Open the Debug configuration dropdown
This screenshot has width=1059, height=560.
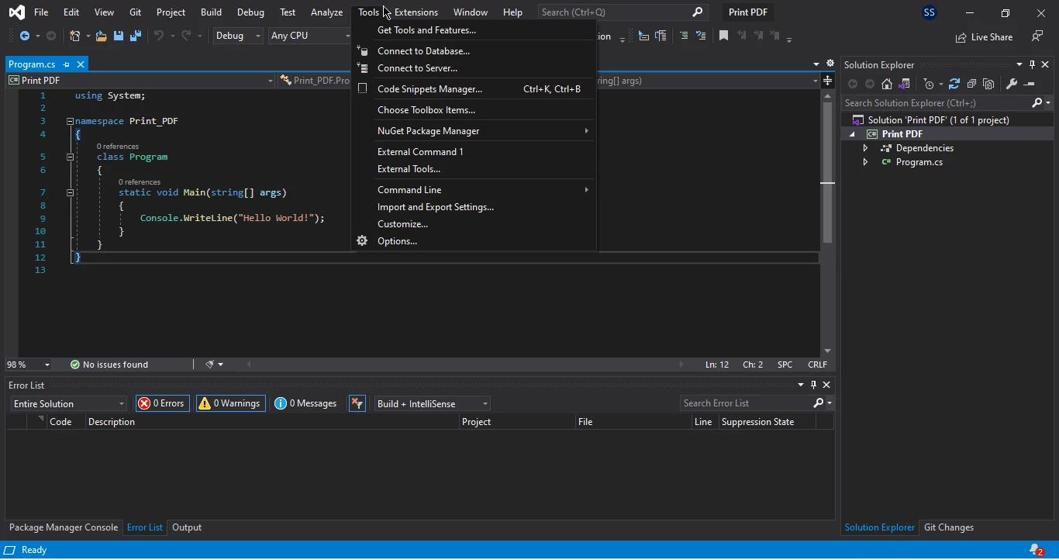pos(238,36)
